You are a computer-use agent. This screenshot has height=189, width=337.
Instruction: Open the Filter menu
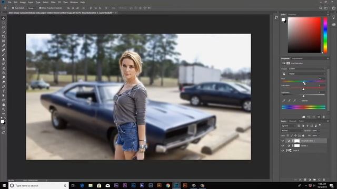53,2
